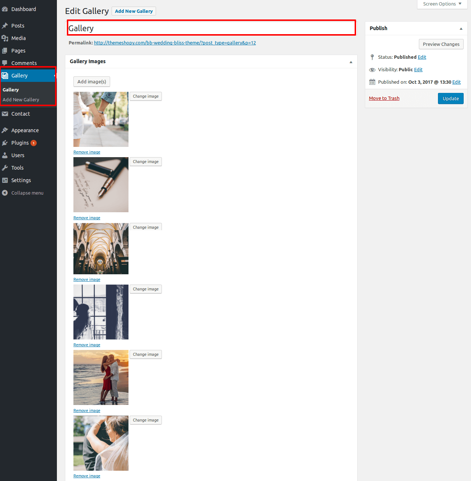Viewport: 471px width, 481px height.
Task: Click the Appearance paintbrush icon
Action: 5,130
